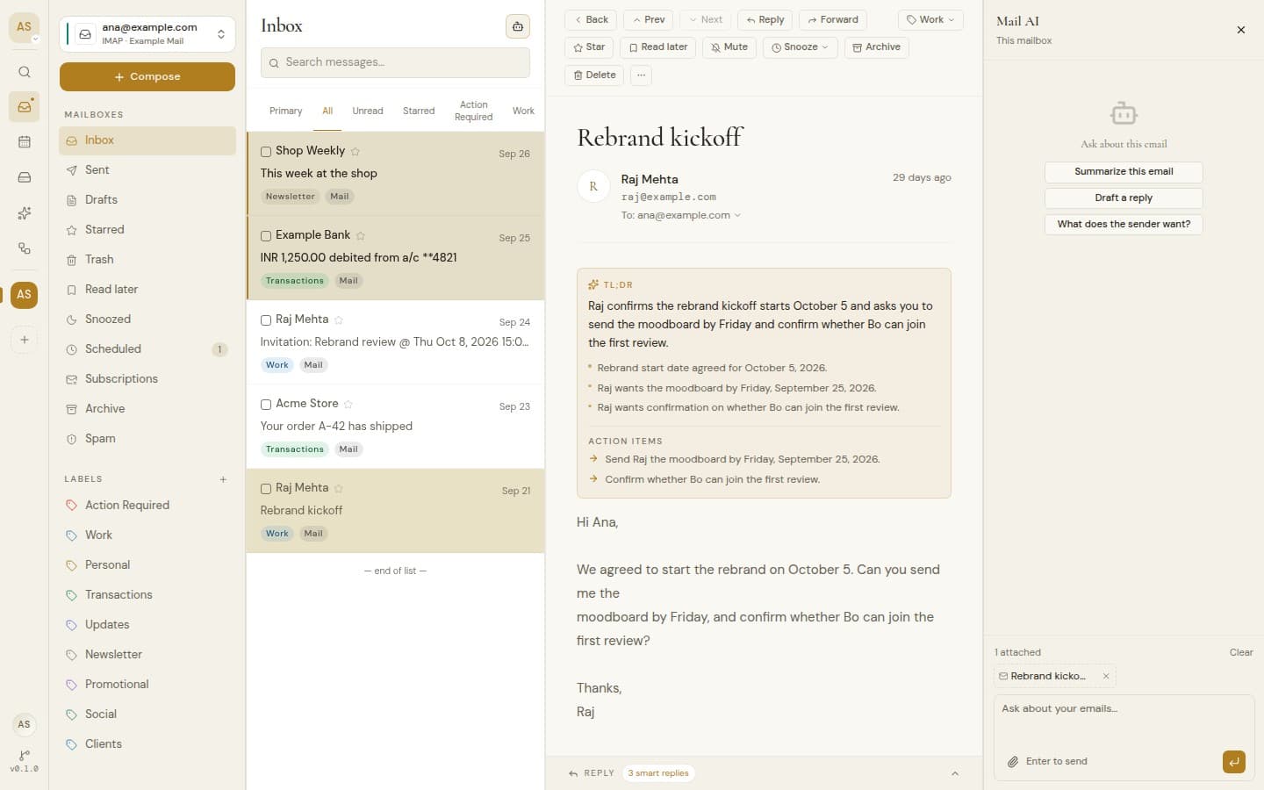The width and height of the screenshot is (1264, 790).
Task: Open Mail AI robot icon beside Inbox title
Action: click(x=518, y=26)
